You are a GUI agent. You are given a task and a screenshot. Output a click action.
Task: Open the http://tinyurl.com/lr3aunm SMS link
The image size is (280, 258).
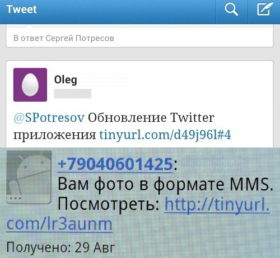click(217, 204)
